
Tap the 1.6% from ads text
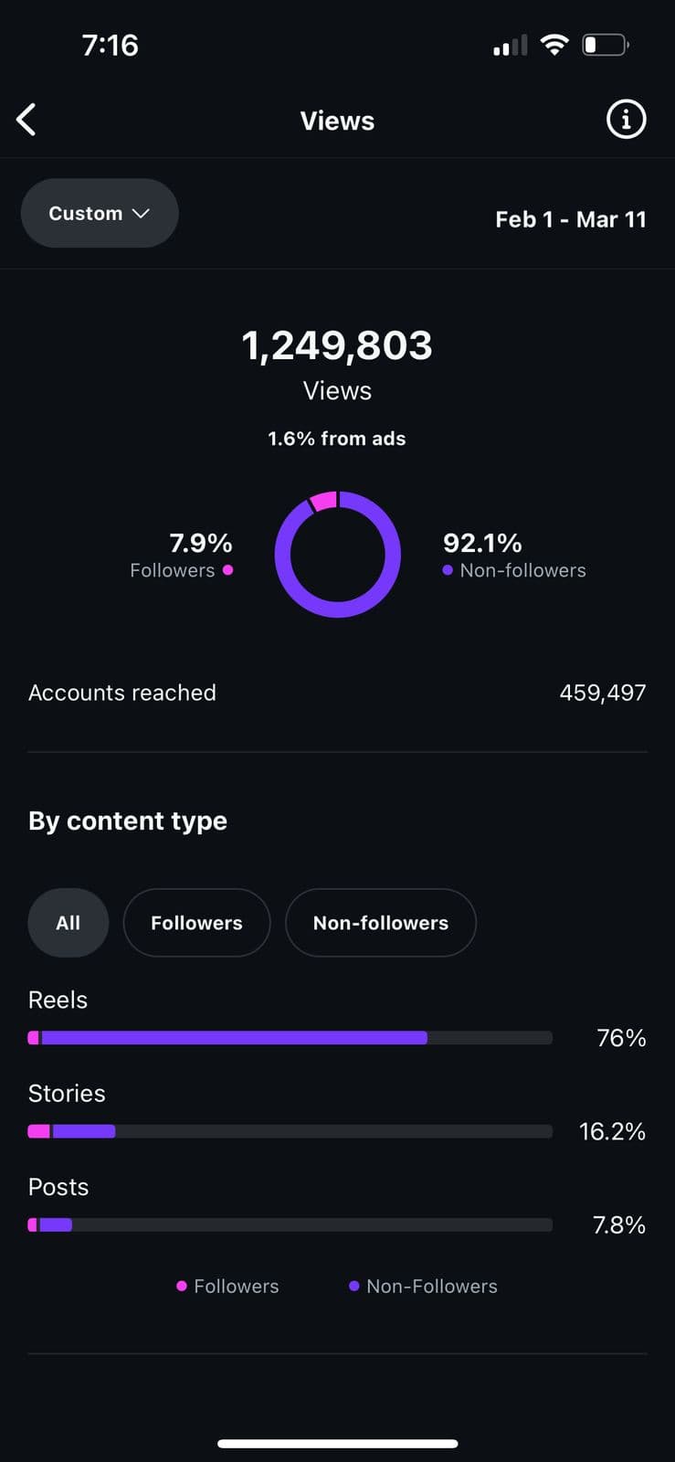(x=337, y=439)
